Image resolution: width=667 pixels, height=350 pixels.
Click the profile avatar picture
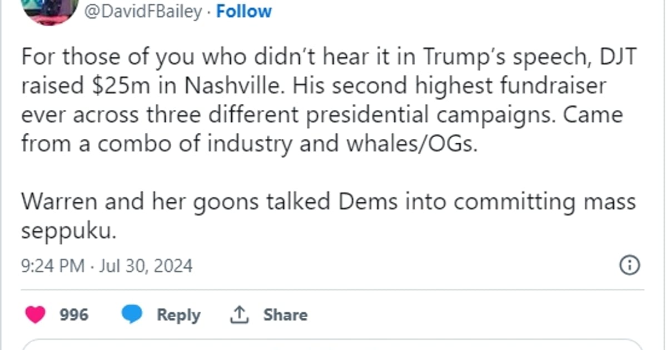point(49,10)
